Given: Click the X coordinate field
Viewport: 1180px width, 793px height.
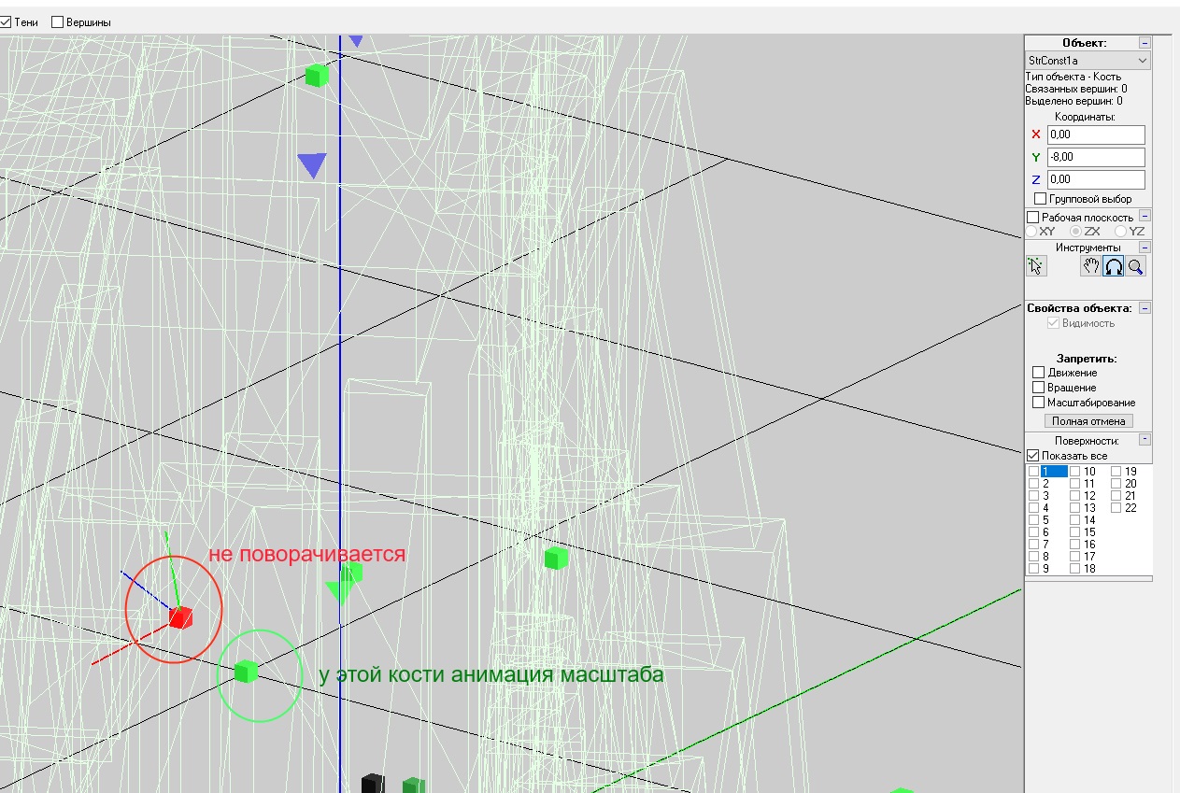Looking at the screenshot, I should tap(1096, 135).
